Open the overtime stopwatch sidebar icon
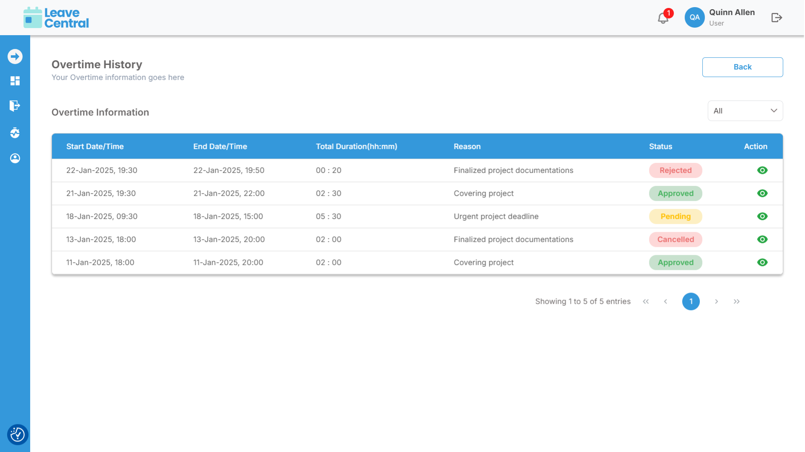This screenshot has width=805, height=452. 15,133
